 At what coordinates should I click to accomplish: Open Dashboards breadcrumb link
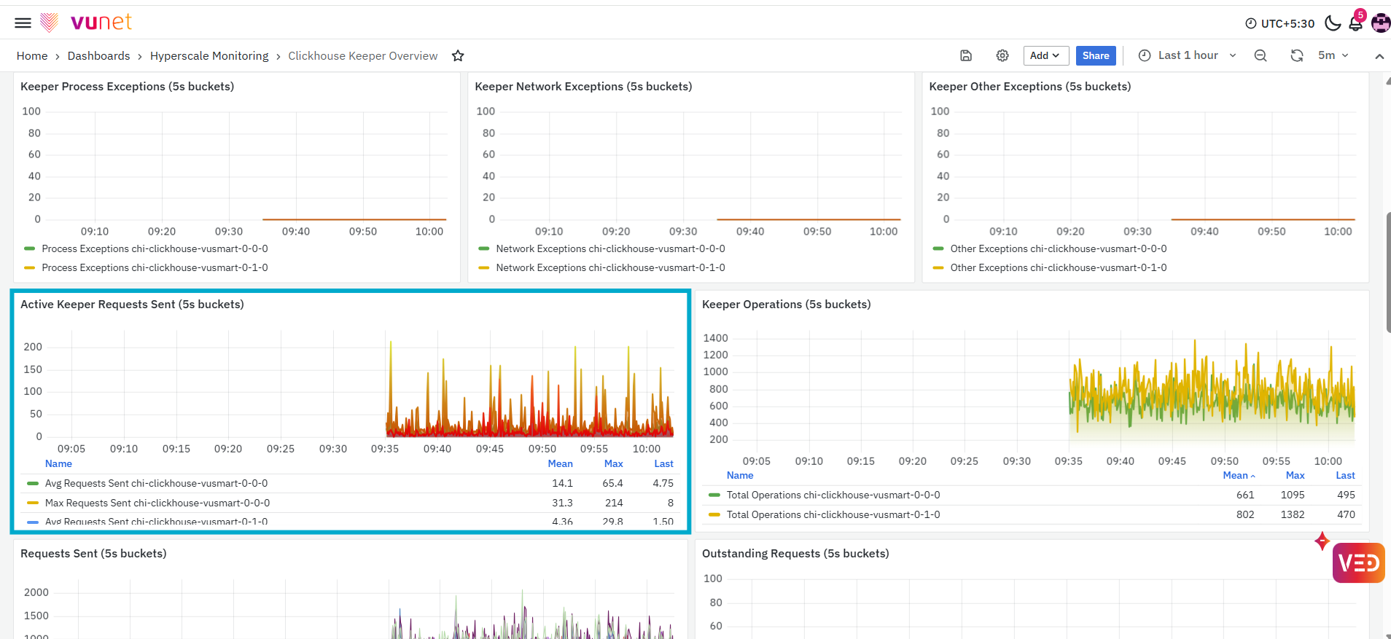[98, 56]
